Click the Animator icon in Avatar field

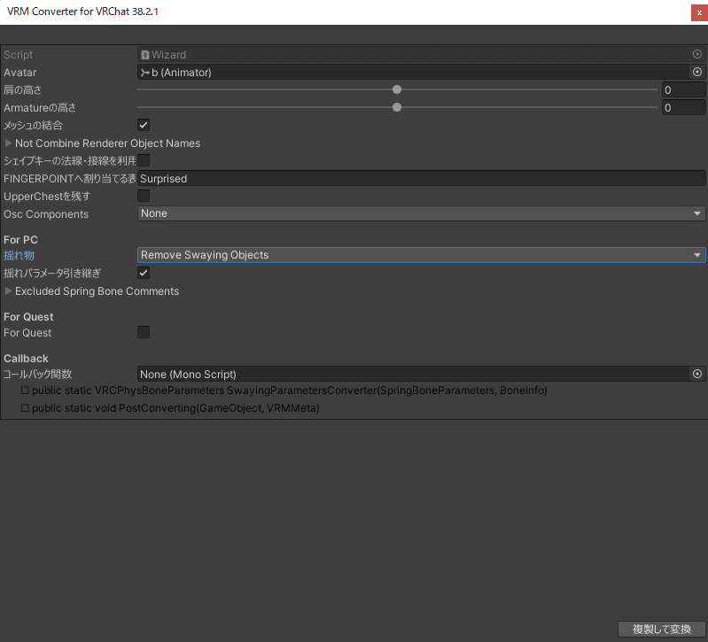coord(145,73)
